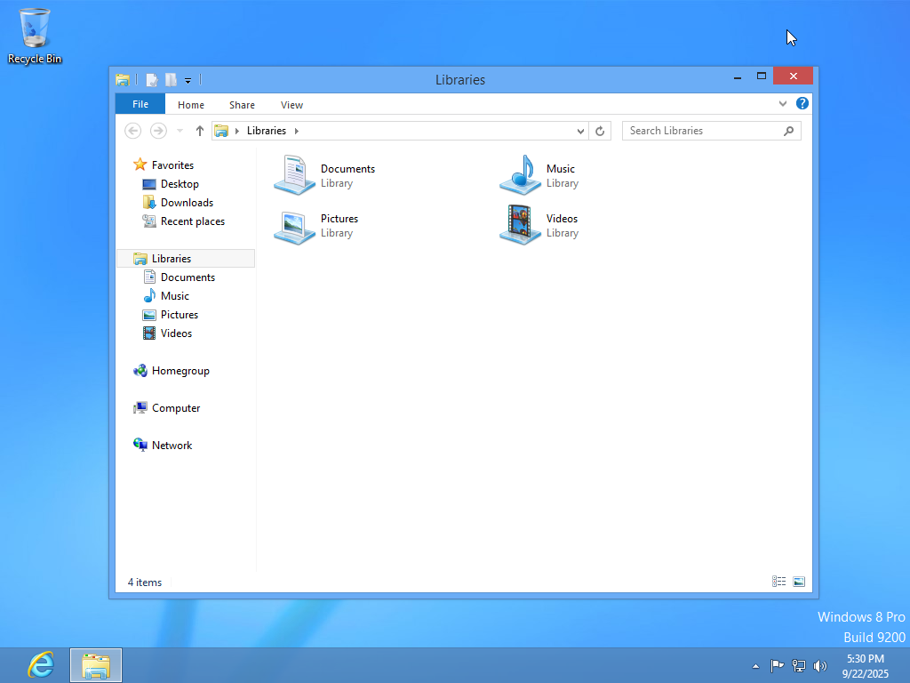The image size is (910, 683).
Task: Click the Help question mark icon
Action: [802, 104]
